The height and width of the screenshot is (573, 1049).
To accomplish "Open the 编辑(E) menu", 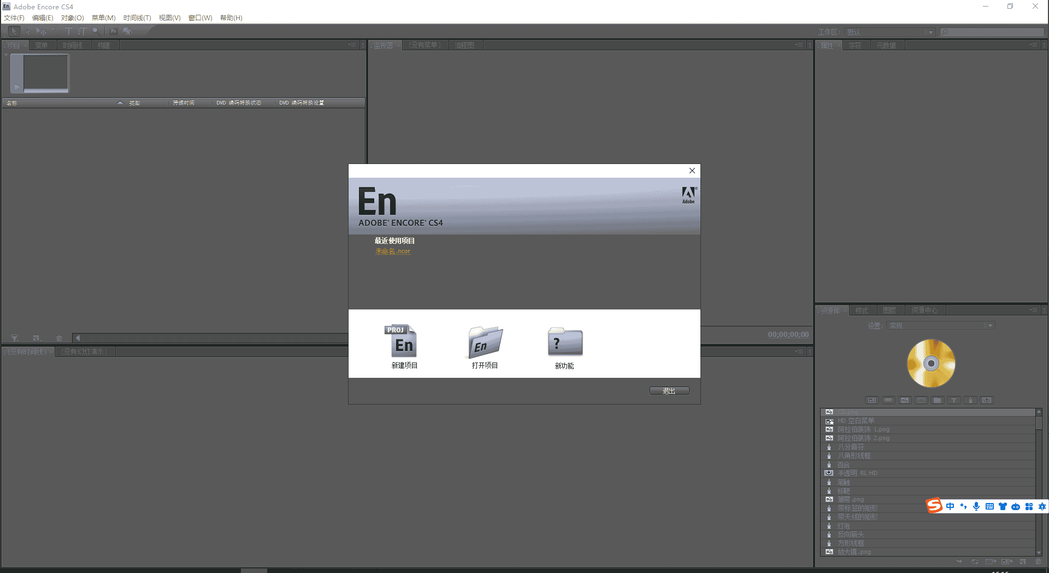I will click(x=43, y=18).
